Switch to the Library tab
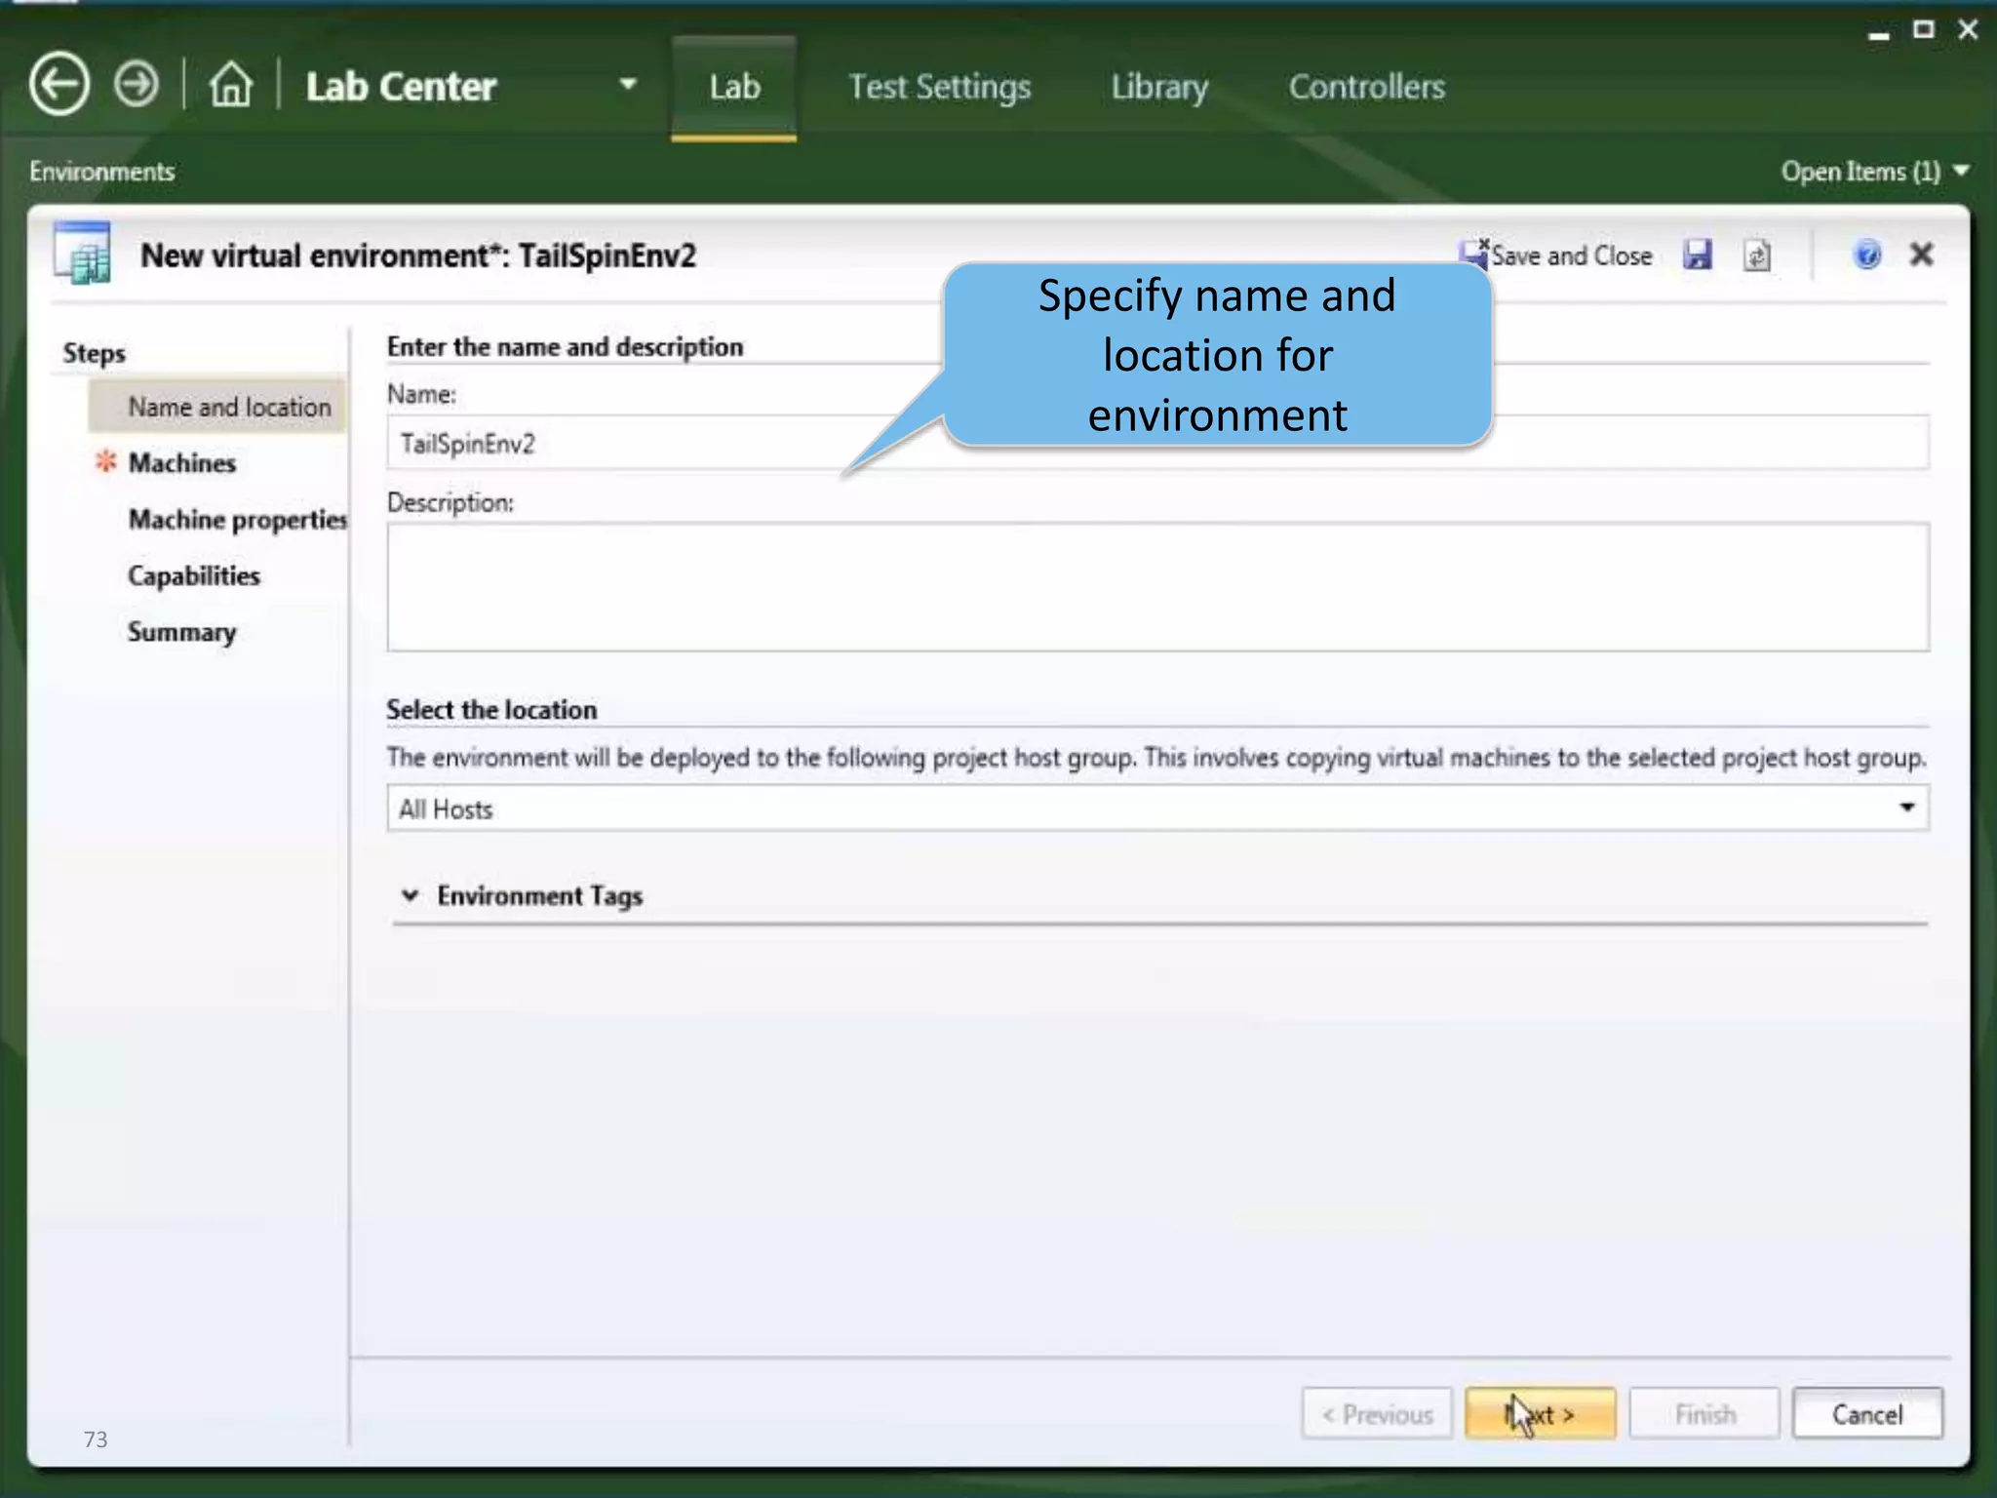 (1158, 88)
